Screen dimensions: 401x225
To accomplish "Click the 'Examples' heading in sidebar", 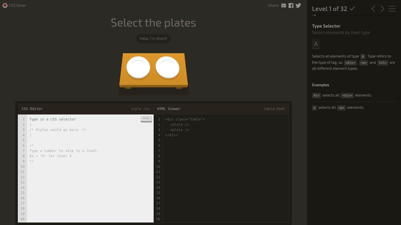I will [x=321, y=85].
